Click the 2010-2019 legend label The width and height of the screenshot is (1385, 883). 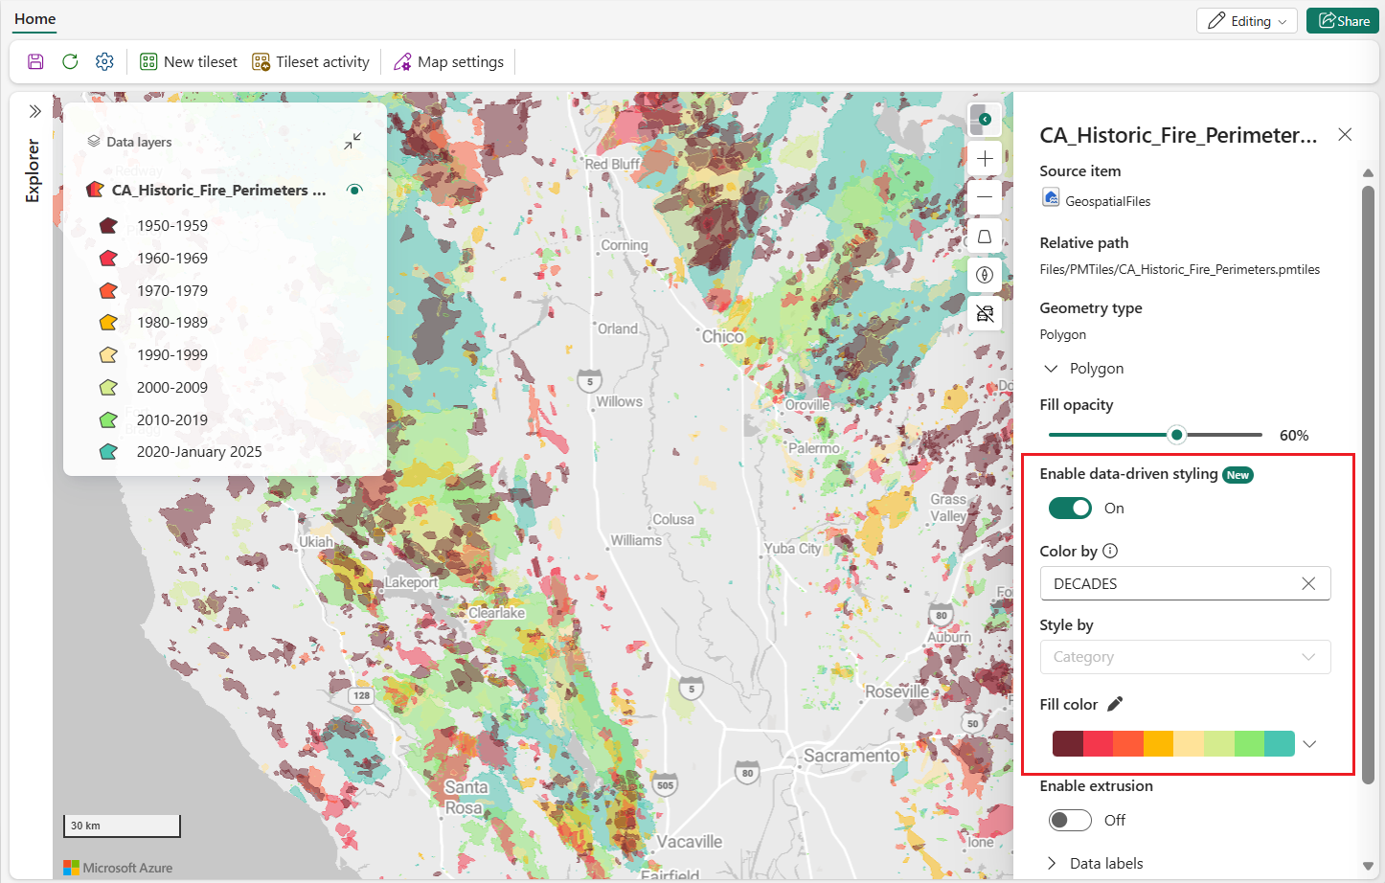172,419
